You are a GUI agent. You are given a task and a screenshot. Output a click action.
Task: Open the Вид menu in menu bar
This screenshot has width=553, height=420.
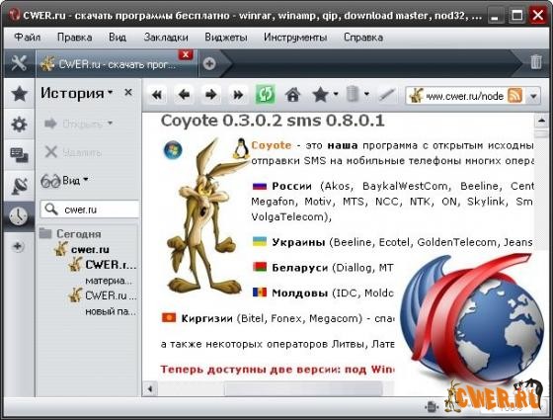pyautogui.click(x=118, y=38)
